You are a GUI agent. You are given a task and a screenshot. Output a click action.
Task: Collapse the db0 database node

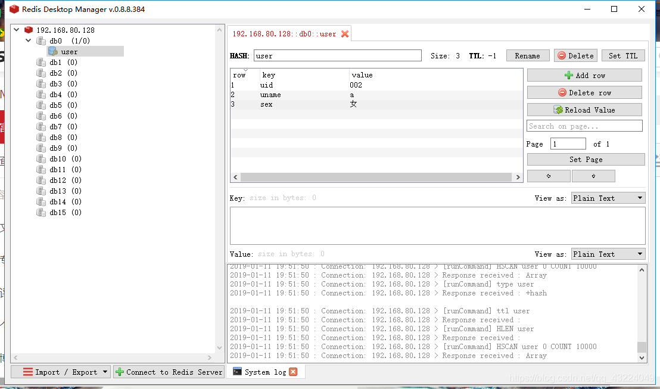coord(28,41)
